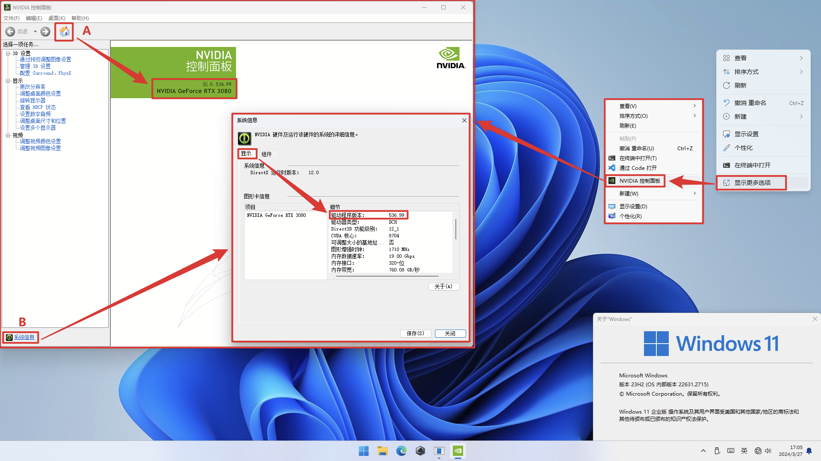Image resolution: width=821 pixels, height=461 pixels.
Task: Open 调整视频图像设置 task
Action: pos(40,148)
